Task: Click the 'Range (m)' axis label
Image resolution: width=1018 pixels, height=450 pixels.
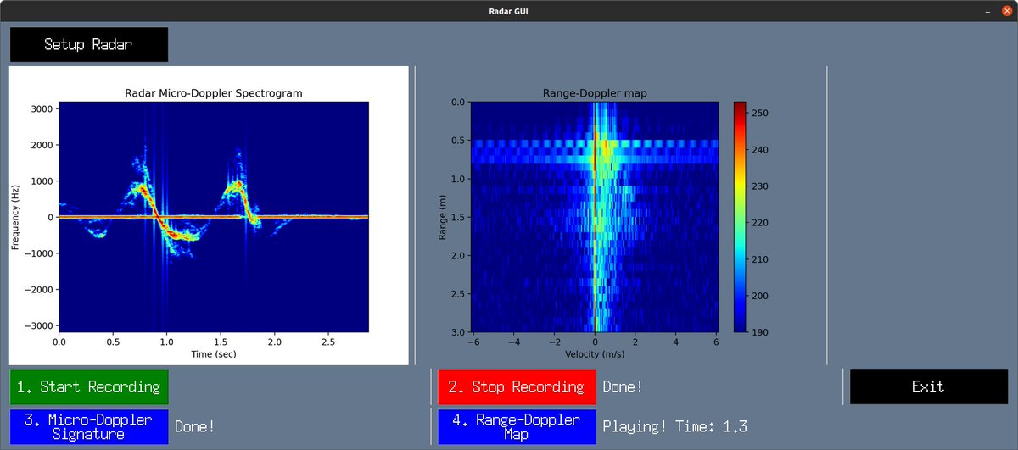Action: 443,217
